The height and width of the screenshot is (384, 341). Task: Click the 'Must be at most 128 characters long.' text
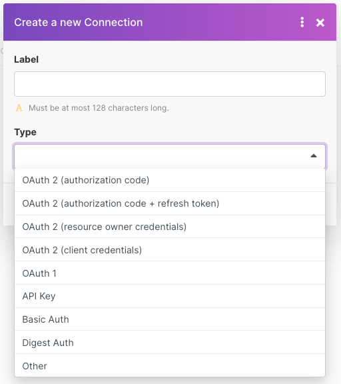pos(99,108)
